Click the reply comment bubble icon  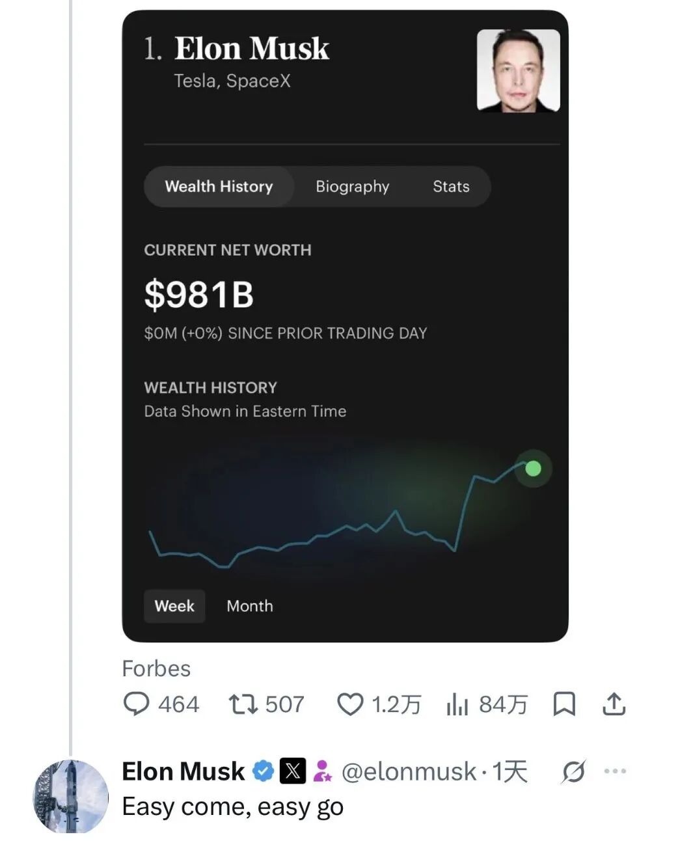136,704
